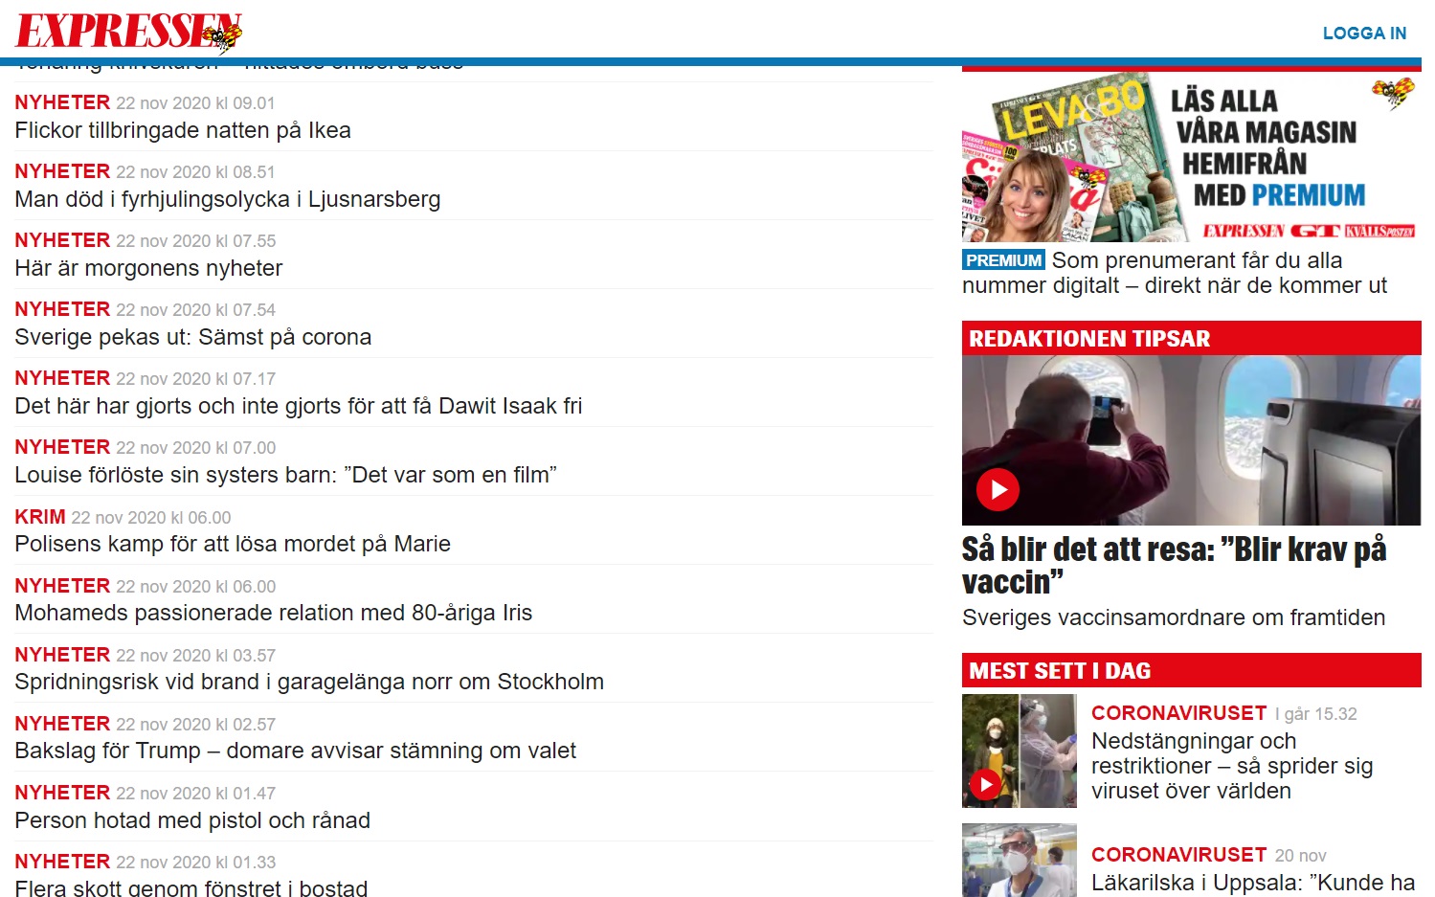Click timestamp '22 nov 2020 kl 09.01'
The width and height of the screenshot is (1435, 897).
(195, 103)
